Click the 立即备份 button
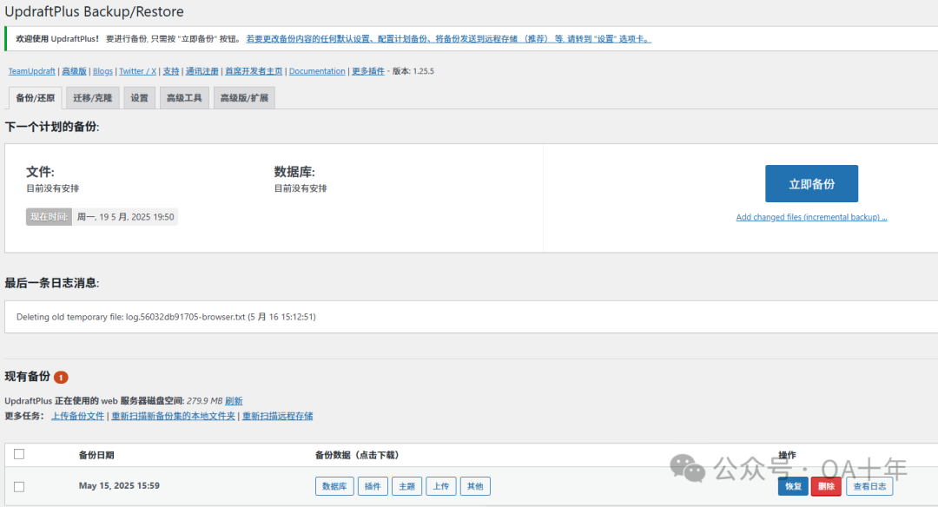The image size is (938, 507). (811, 183)
